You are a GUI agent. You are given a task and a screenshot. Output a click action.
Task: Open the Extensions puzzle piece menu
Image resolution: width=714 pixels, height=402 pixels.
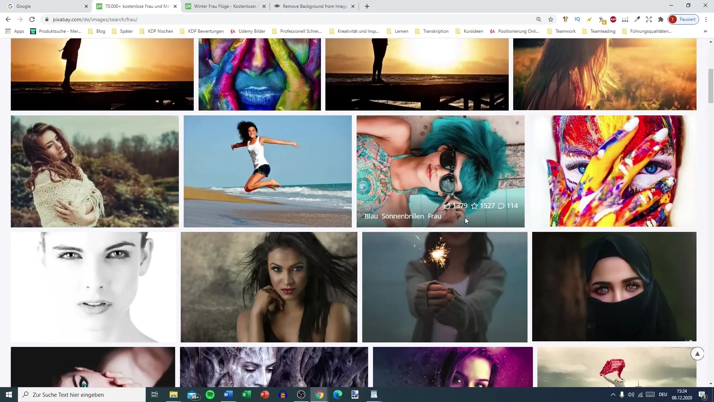(661, 19)
